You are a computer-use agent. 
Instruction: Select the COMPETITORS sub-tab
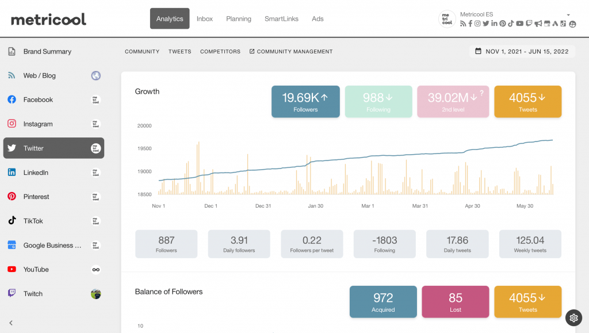(220, 51)
